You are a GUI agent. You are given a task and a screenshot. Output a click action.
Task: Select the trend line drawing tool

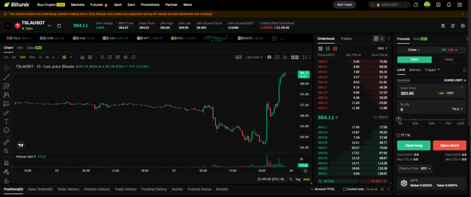pyautogui.click(x=6, y=77)
